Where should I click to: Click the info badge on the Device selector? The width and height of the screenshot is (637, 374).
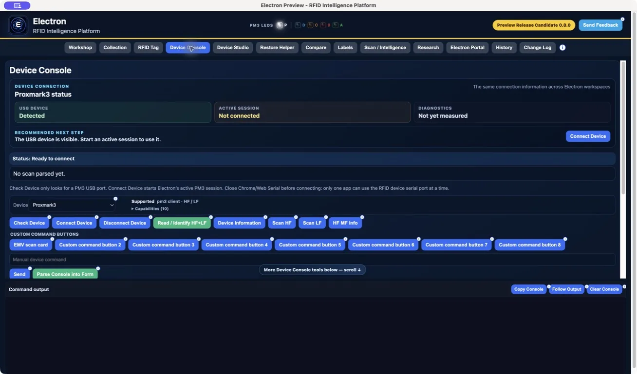115,199
